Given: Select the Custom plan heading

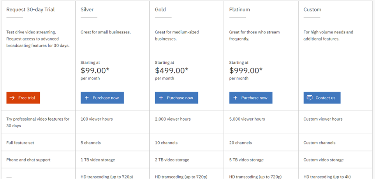Looking at the screenshot, I should tap(312, 10).
